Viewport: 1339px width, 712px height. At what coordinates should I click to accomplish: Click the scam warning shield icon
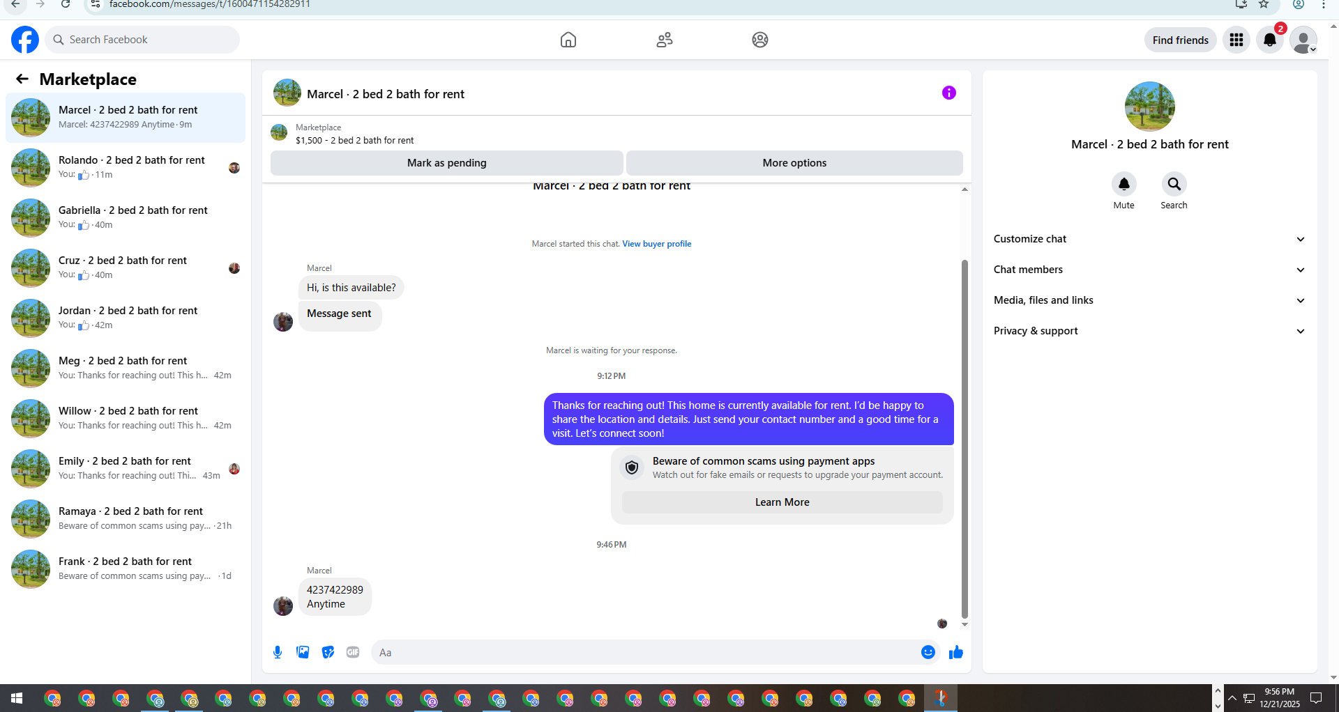tap(632, 467)
